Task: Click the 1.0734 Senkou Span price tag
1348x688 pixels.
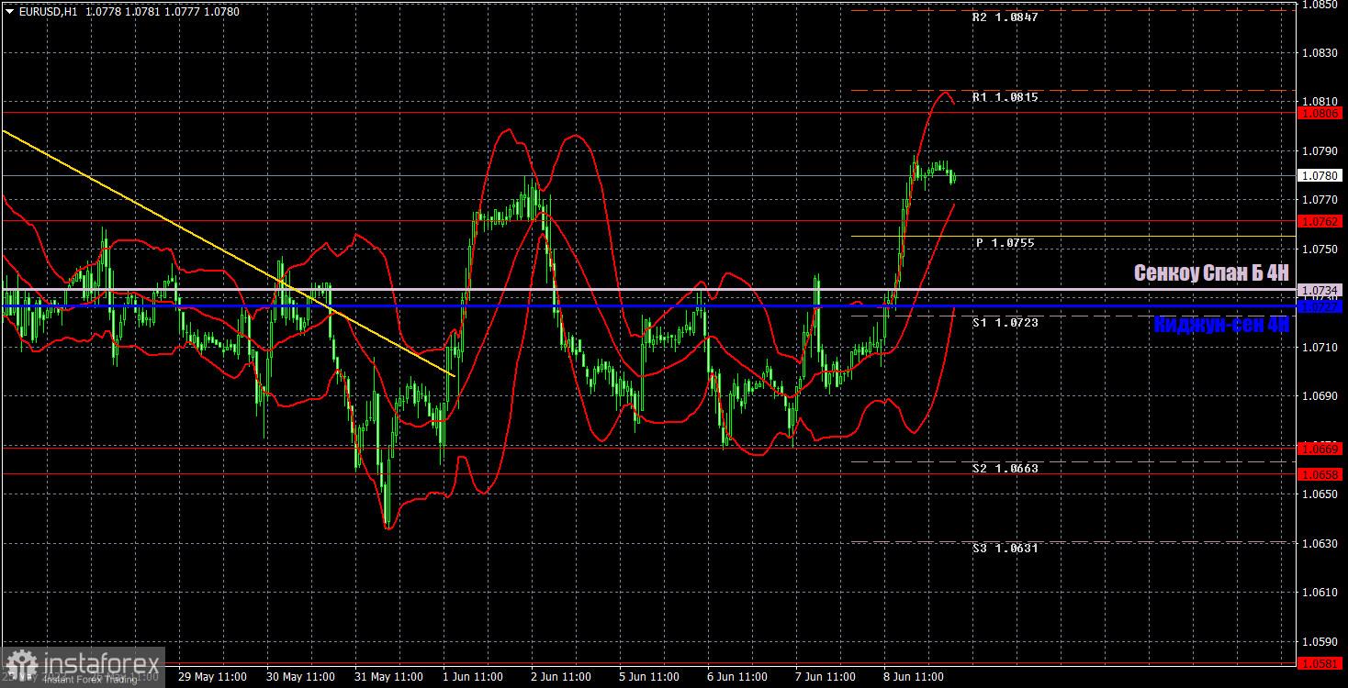Action: pyautogui.click(x=1321, y=290)
